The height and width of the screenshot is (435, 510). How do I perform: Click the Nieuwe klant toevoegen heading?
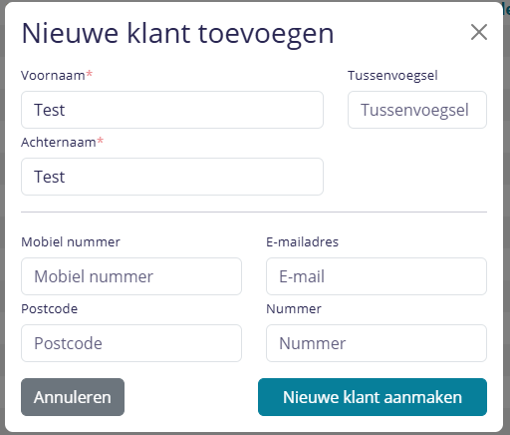(177, 34)
